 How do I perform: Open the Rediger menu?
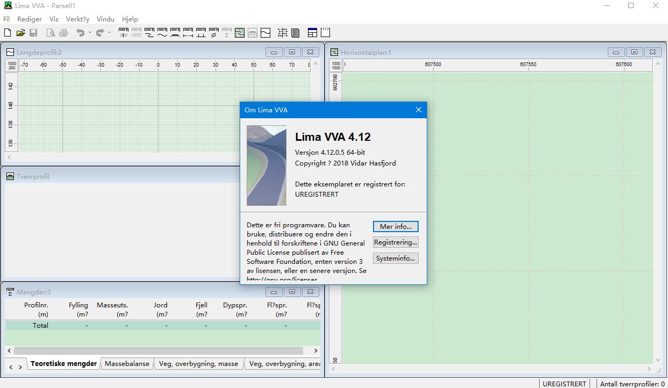pyautogui.click(x=30, y=19)
